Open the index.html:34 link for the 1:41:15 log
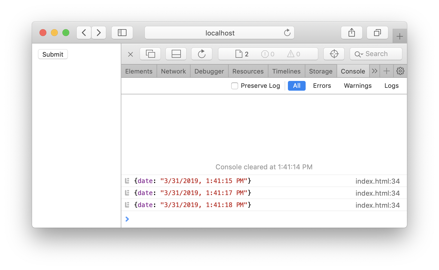The height and width of the screenshot is (270, 439). (377, 181)
